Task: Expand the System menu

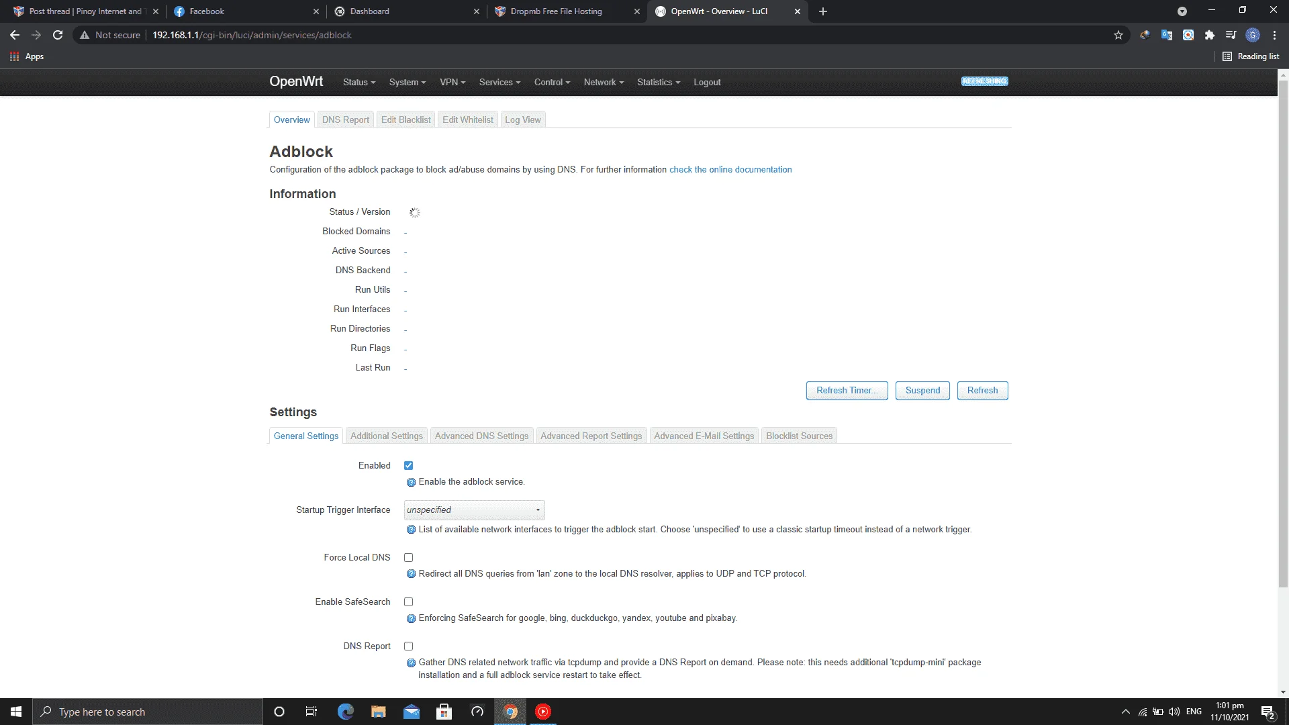Action: (x=408, y=82)
